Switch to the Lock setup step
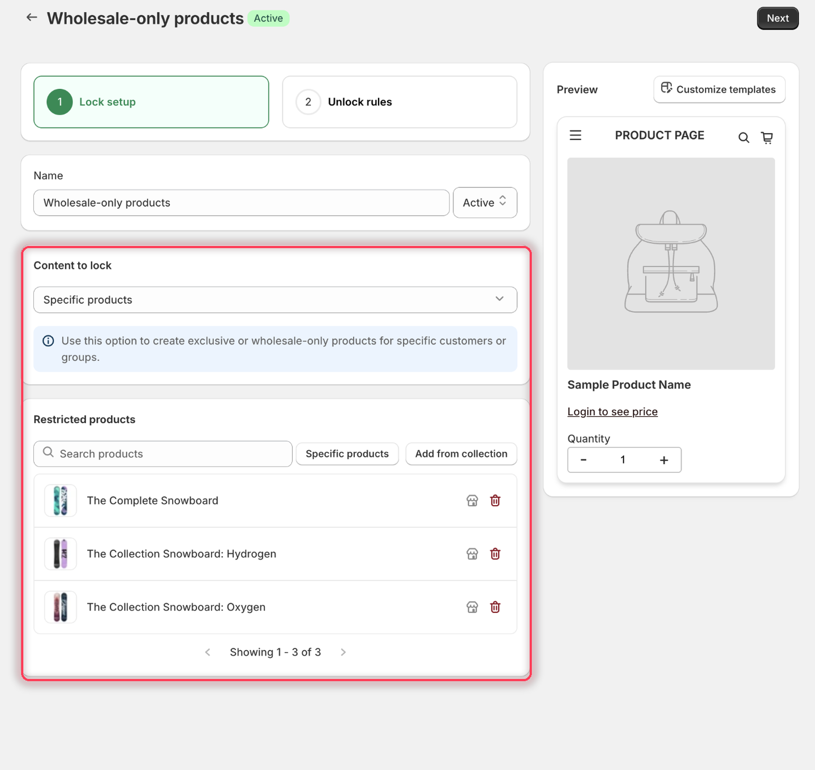815x770 pixels. (151, 102)
